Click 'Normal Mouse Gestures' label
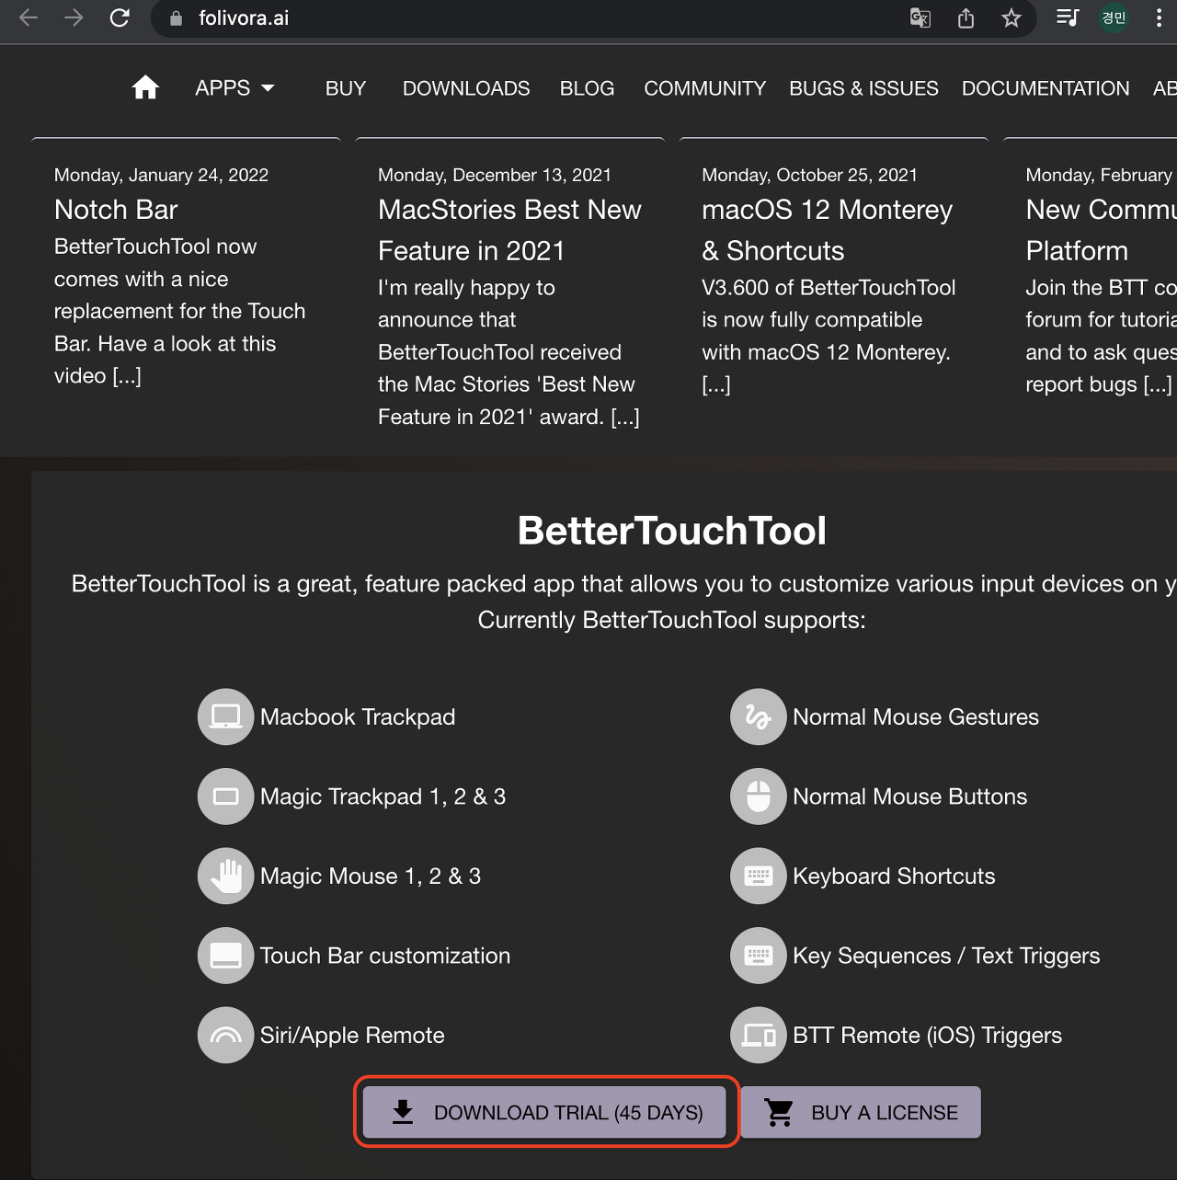Image resolution: width=1177 pixels, height=1180 pixels. (x=916, y=717)
